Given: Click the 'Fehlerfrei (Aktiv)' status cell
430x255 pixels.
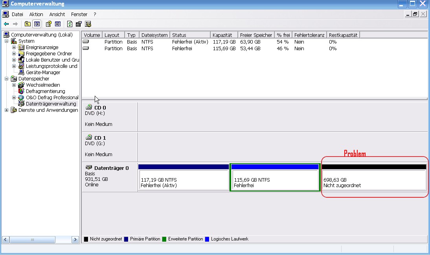Looking at the screenshot, I should coord(190,42).
